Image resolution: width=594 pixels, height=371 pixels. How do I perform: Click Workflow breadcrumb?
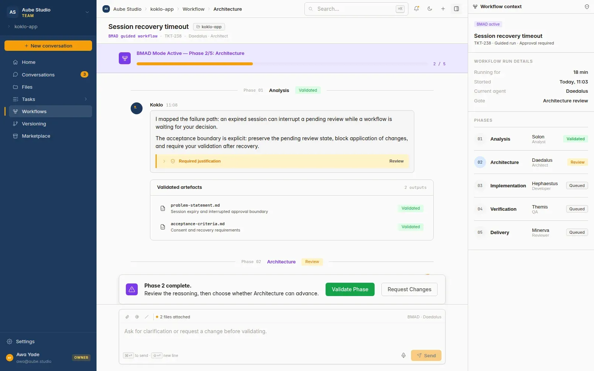point(193,9)
